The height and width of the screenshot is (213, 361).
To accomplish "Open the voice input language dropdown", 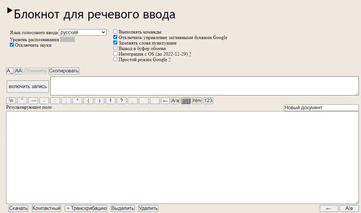I will click(x=83, y=32).
